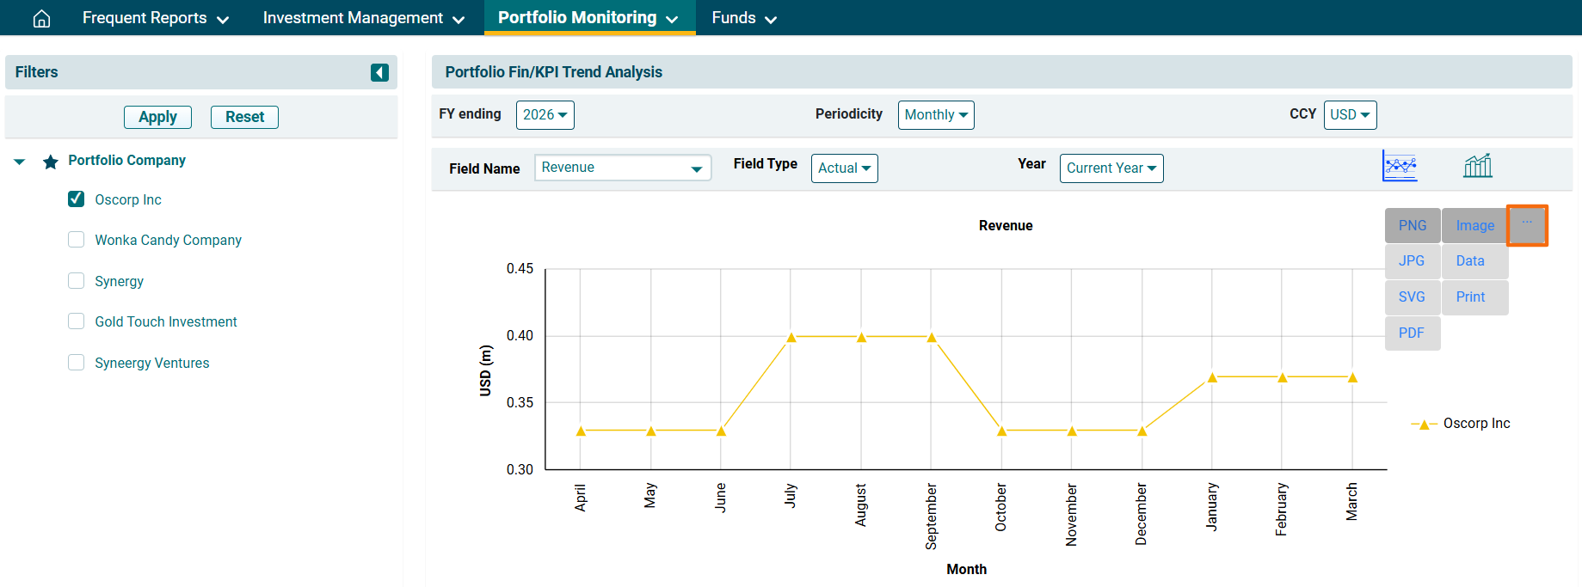Enable the Gold Touch Investment checkbox

77,321
